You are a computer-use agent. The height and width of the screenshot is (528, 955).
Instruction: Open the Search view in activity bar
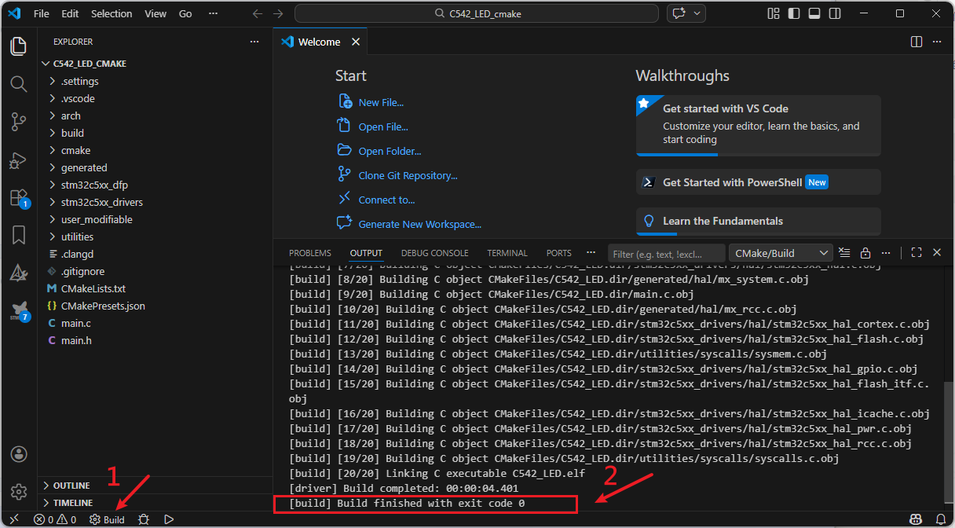coord(18,84)
